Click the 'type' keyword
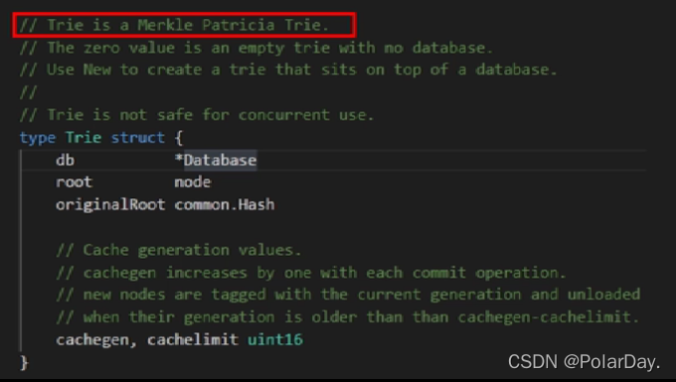The width and height of the screenshot is (676, 382). click(38, 138)
